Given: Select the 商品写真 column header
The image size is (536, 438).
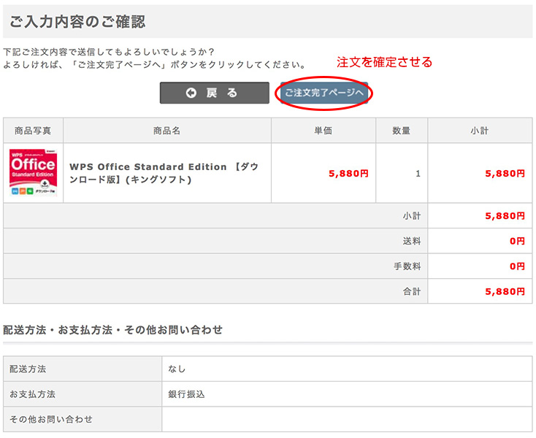Looking at the screenshot, I should [x=33, y=131].
